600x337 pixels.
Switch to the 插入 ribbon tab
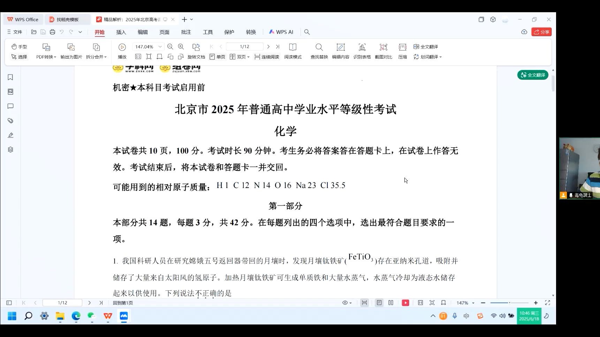point(121,32)
